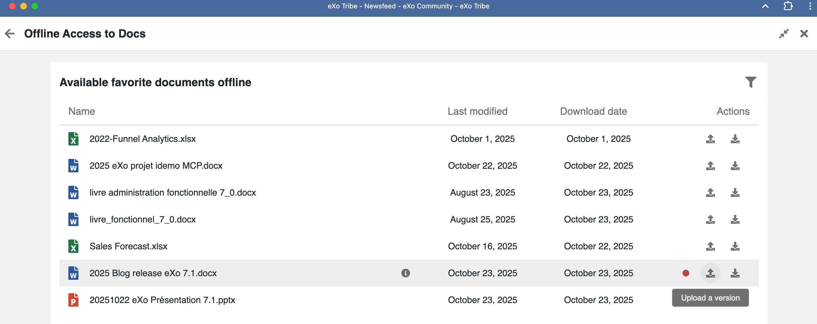Open the three-dot menu in title bar
817x324 pixels.
[810, 6]
